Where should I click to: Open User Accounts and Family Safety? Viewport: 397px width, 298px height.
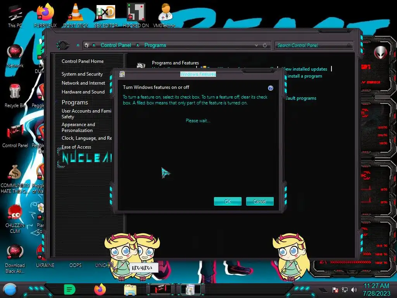click(x=86, y=114)
